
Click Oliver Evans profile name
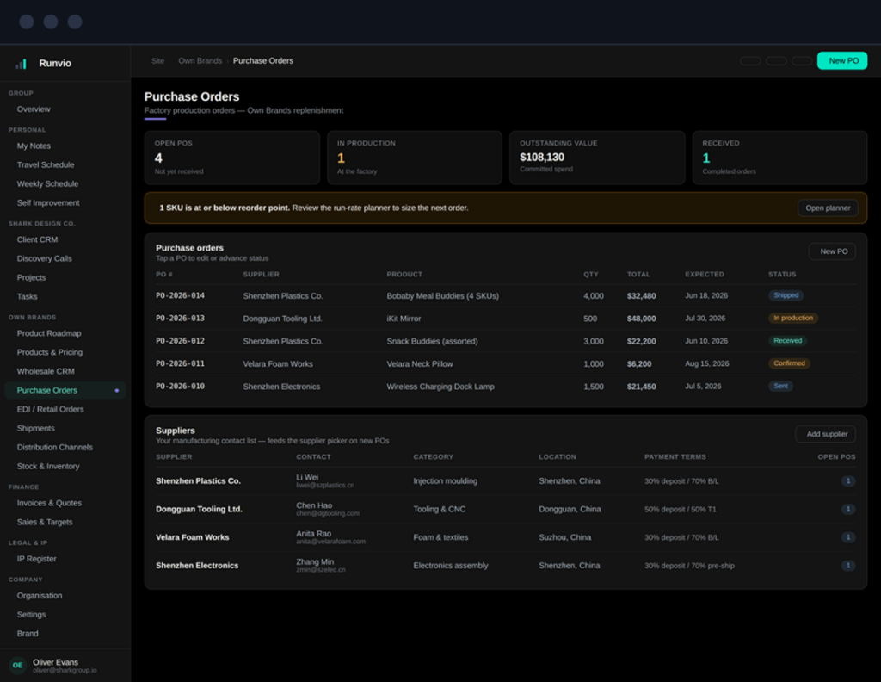pos(56,661)
